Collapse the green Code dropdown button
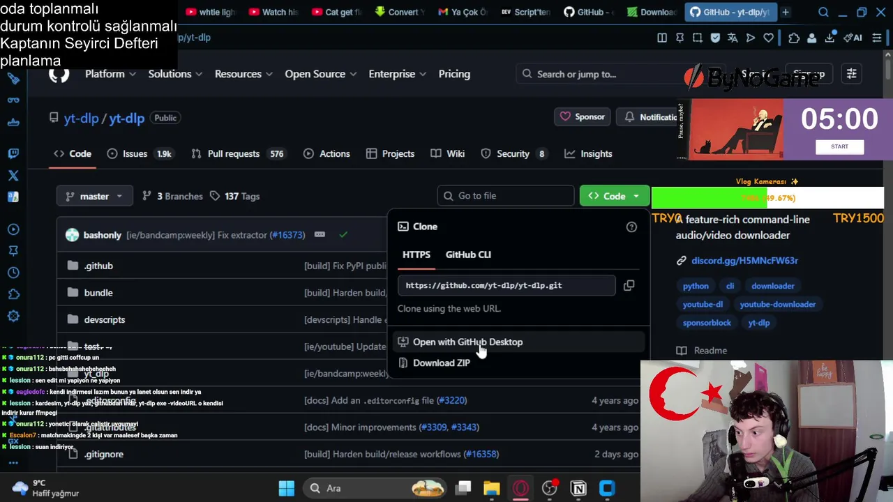This screenshot has width=893, height=502. [x=614, y=196]
